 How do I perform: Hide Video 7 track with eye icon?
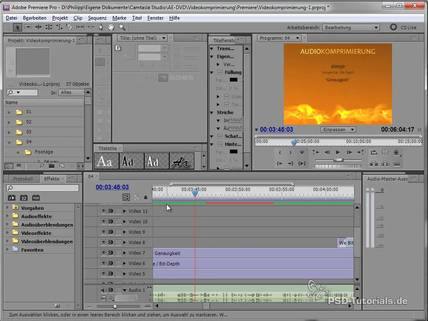[x=104, y=253]
